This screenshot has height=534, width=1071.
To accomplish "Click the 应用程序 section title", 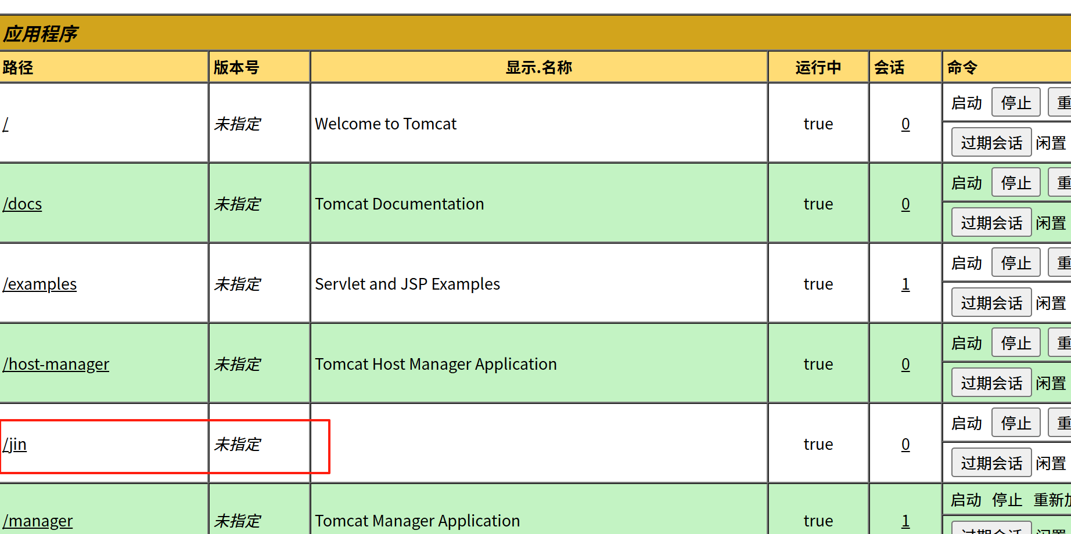I will [40, 34].
